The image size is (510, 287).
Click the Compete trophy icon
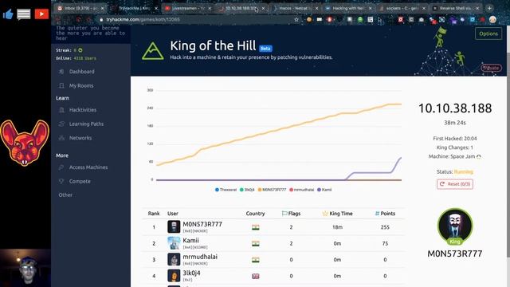pyautogui.click(x=61, y=181)
